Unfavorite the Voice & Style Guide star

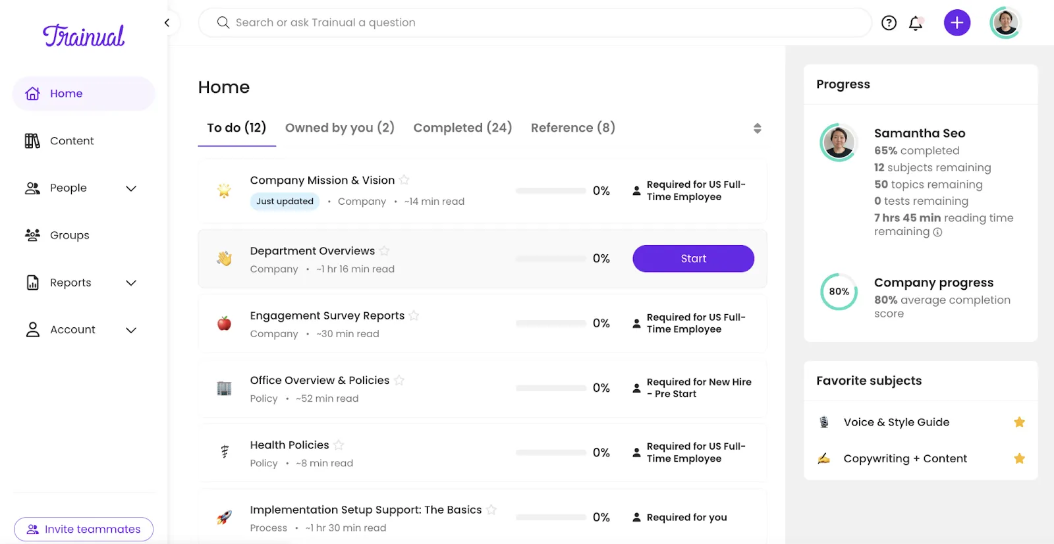click(x=1019, y=422)
